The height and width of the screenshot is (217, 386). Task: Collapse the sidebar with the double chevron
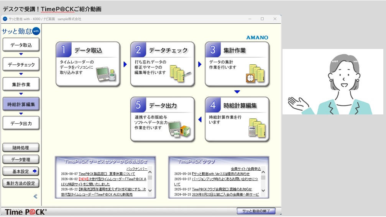point(35,196)
